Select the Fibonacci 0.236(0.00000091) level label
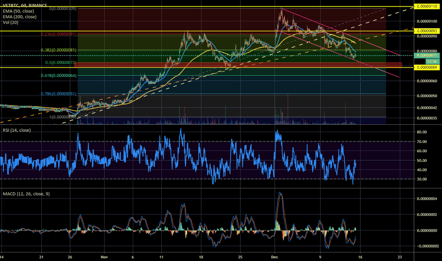The image size is (442, 261). click(59, 34)
